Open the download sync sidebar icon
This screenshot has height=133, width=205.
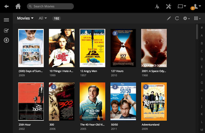[x=6, y=41]
